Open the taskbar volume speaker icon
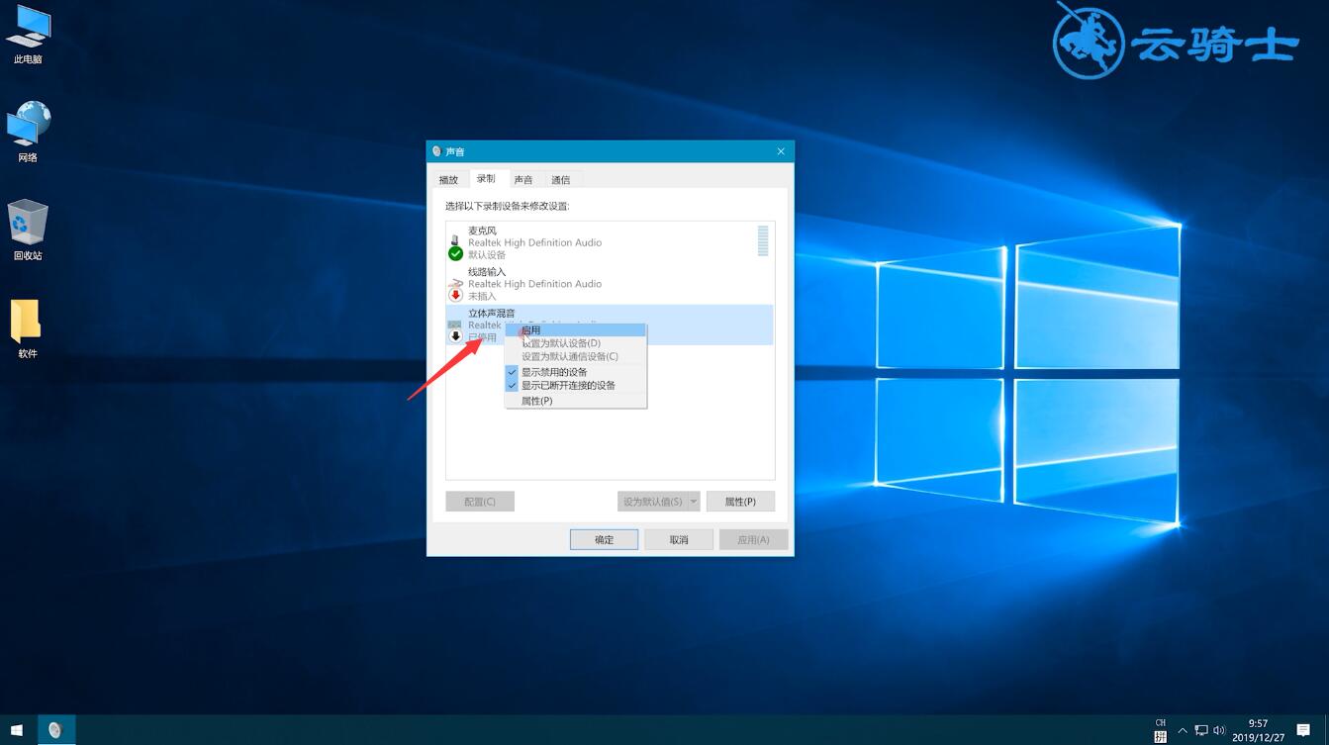1329x745 pixels. click(1219, 730)
